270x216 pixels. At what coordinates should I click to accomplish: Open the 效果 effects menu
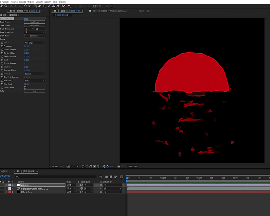click(31, 2)
